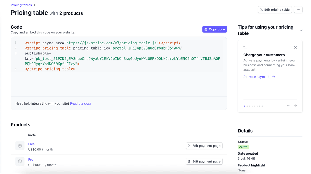Click the Pro product's package icon
The image size is (311, 174).
[20, 161]
